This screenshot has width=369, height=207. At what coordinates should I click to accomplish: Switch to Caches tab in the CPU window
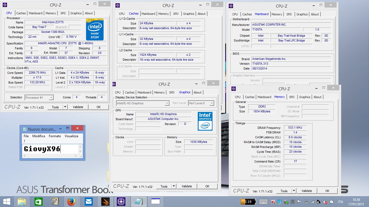21,13
